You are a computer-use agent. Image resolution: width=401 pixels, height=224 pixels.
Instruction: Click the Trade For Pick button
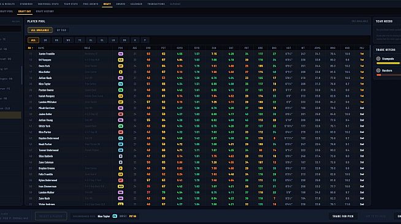pos(343,216)
